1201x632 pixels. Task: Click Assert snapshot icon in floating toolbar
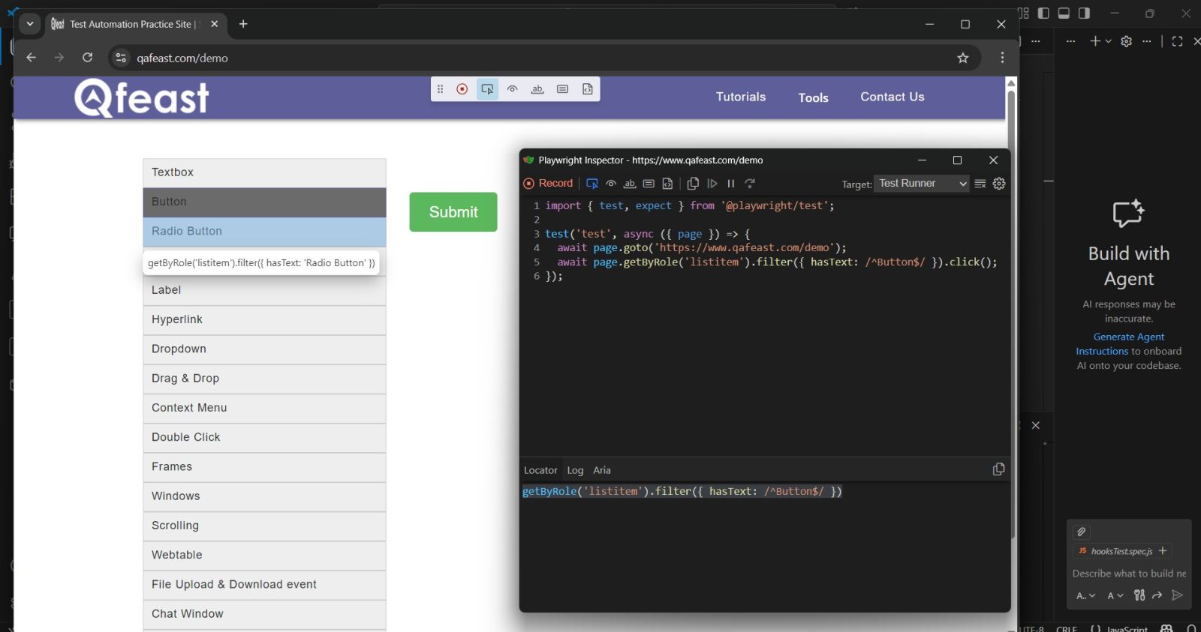coord(588,89)
